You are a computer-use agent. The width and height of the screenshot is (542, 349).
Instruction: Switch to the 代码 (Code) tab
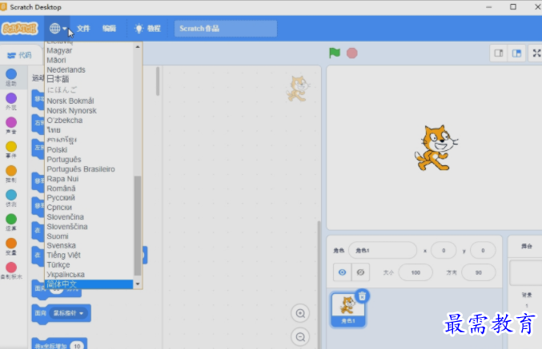coord(20,55)
